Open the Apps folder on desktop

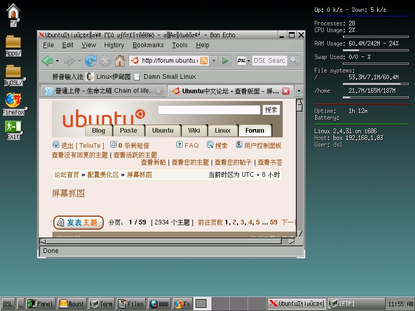tap(13, 46)
